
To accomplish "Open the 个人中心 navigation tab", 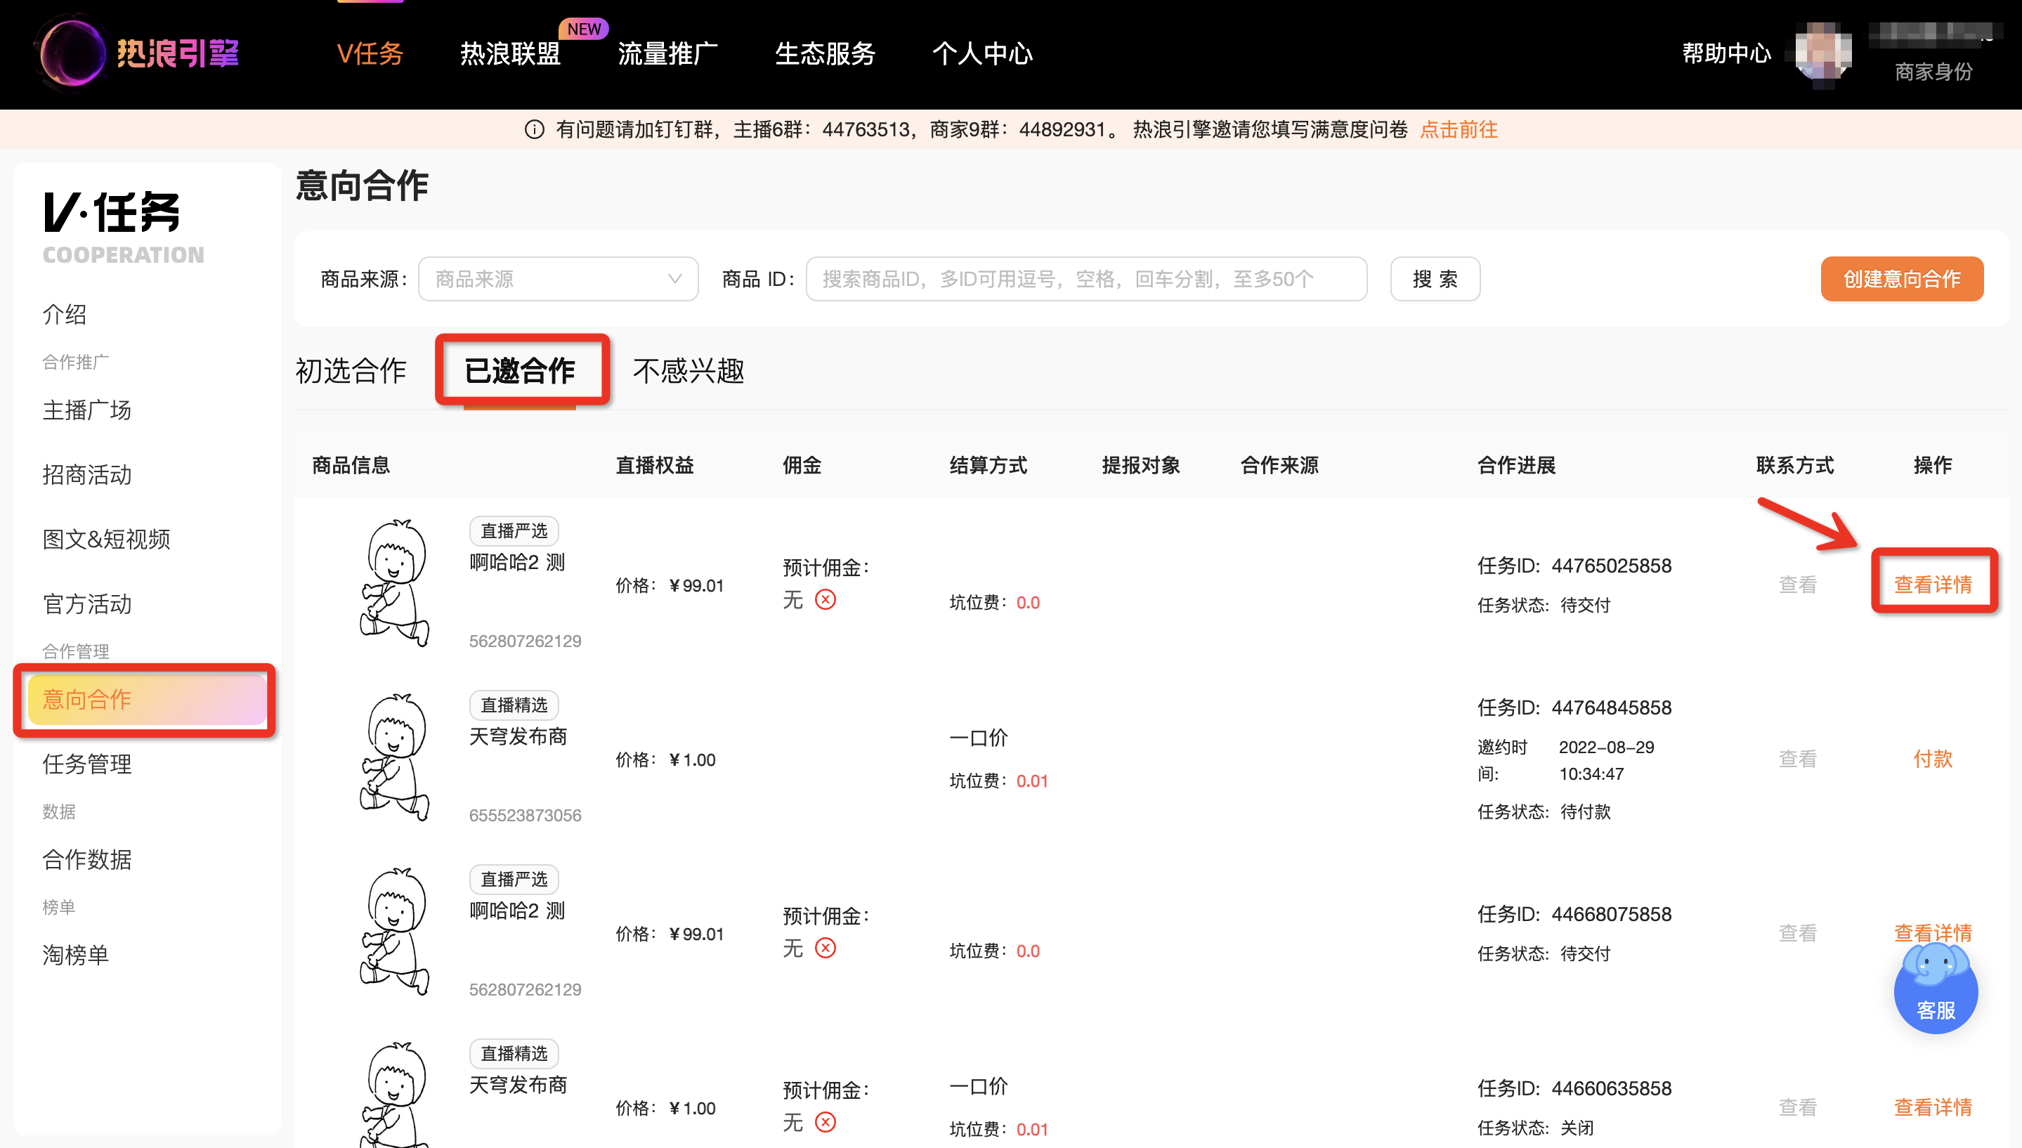I will click(x=982, y=53).
